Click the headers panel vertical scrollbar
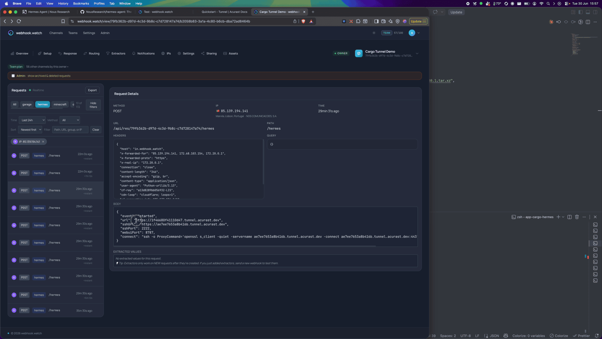This screenshot has height=339, width=602. [263, 162]
